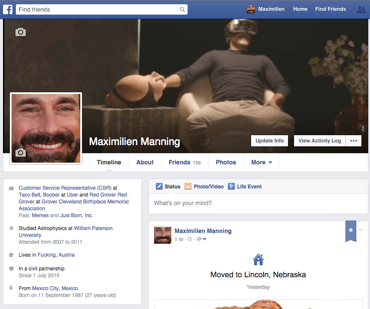
Task: Click the Update Info button
Action: coord(270,141)
